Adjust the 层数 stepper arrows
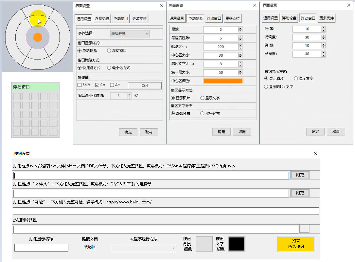The height and width of the screenshot is (262, 355). 240,29
